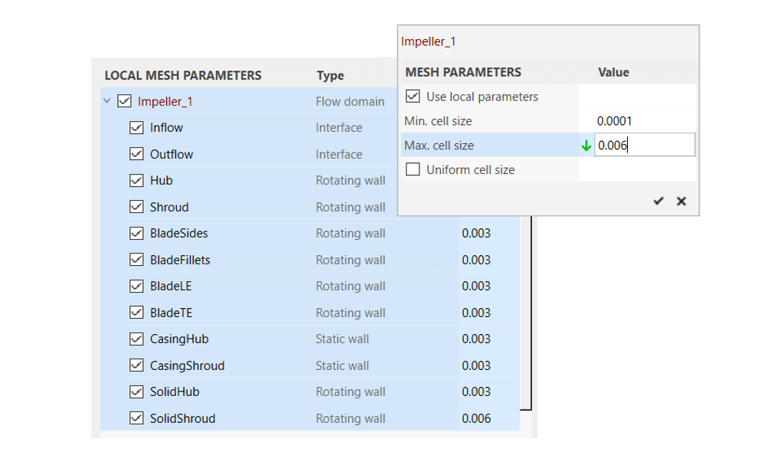761x465 pixels.
Task: Click the green down arrow beside Max. cell size
Action: (586, 145)
